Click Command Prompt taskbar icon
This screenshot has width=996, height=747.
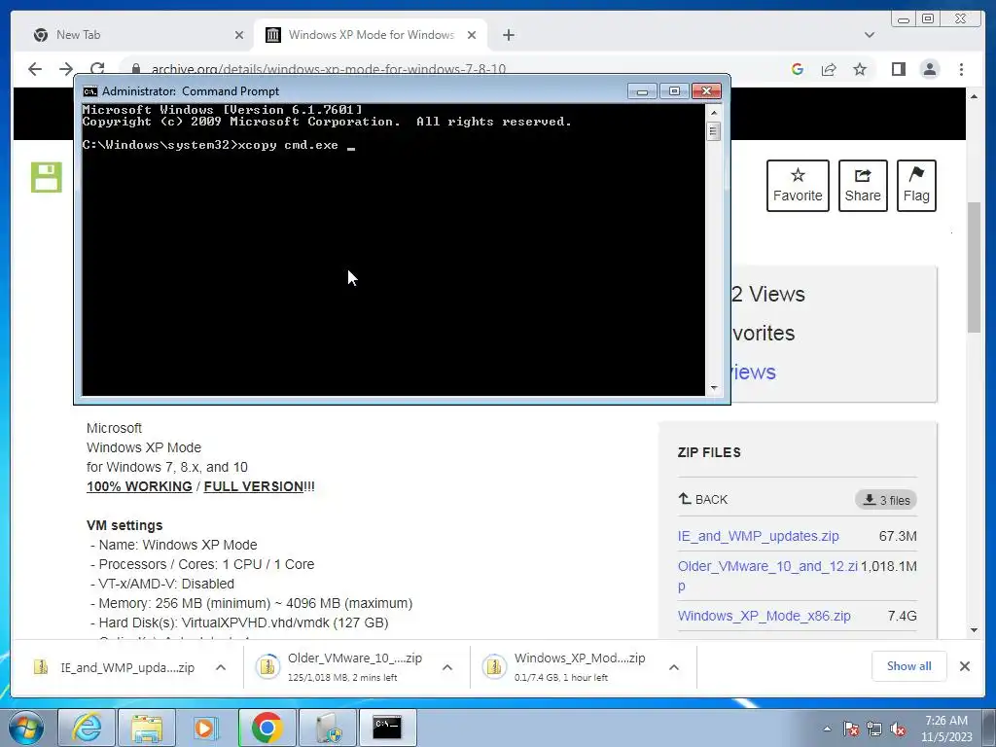387,728
